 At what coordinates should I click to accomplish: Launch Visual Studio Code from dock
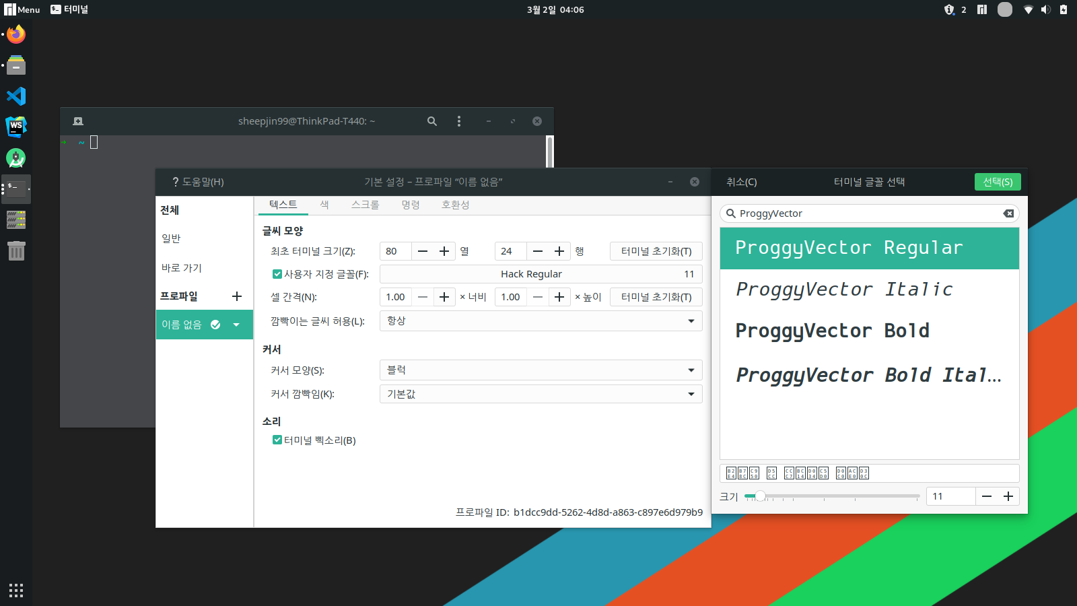(16, 96)
